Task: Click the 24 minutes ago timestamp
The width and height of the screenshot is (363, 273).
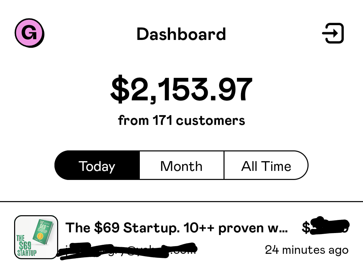Action: pos(307,250)
